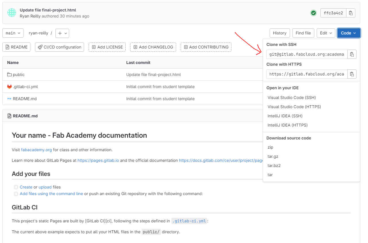Click the ryan-reilly breadcrumb
Viewport: 368px width, 243px height.
[38, 33]
